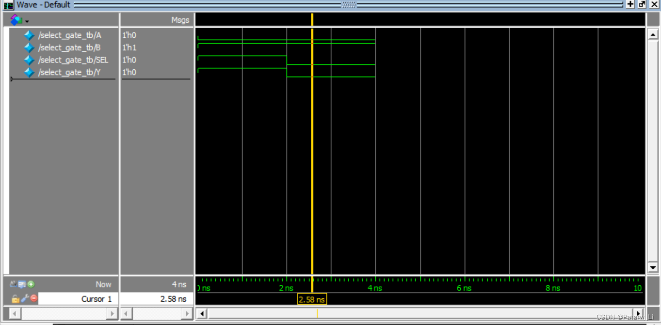The width and height of the screenshot is (661, 325).
Task: Click the signal diamond icon beside /select_gate_tb/A
Action: (x=29, y=35)
